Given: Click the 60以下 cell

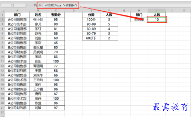Looking at the screenshot, I should (91, 38).
